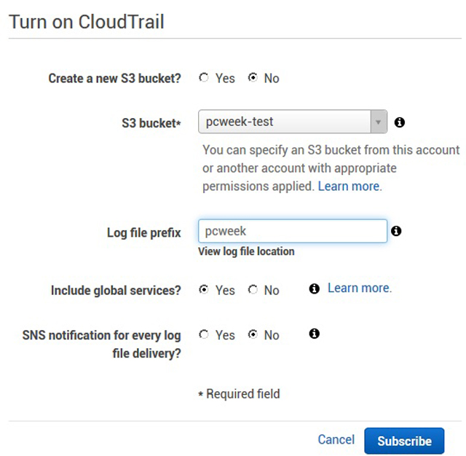Click the Subscribe button
Screen dimensions: 466x456
tap(404, 441)
